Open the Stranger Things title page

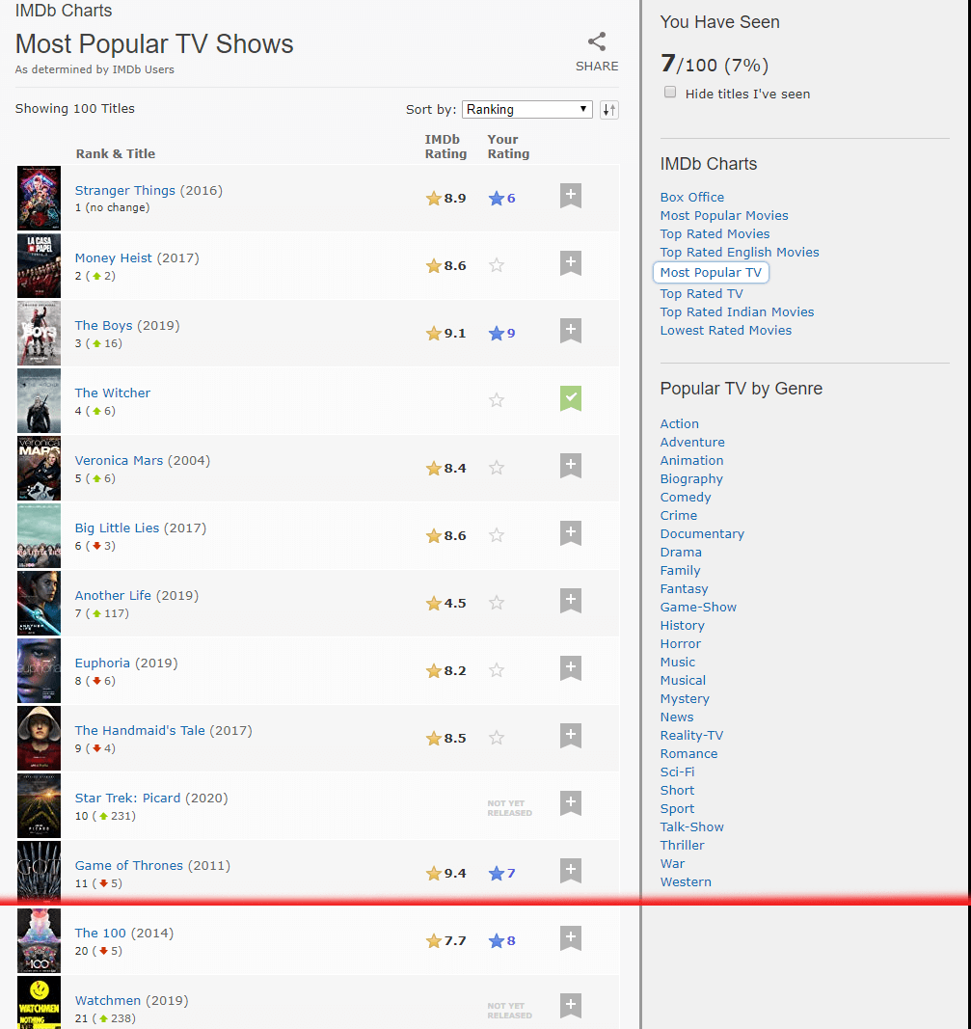(126, 190)
